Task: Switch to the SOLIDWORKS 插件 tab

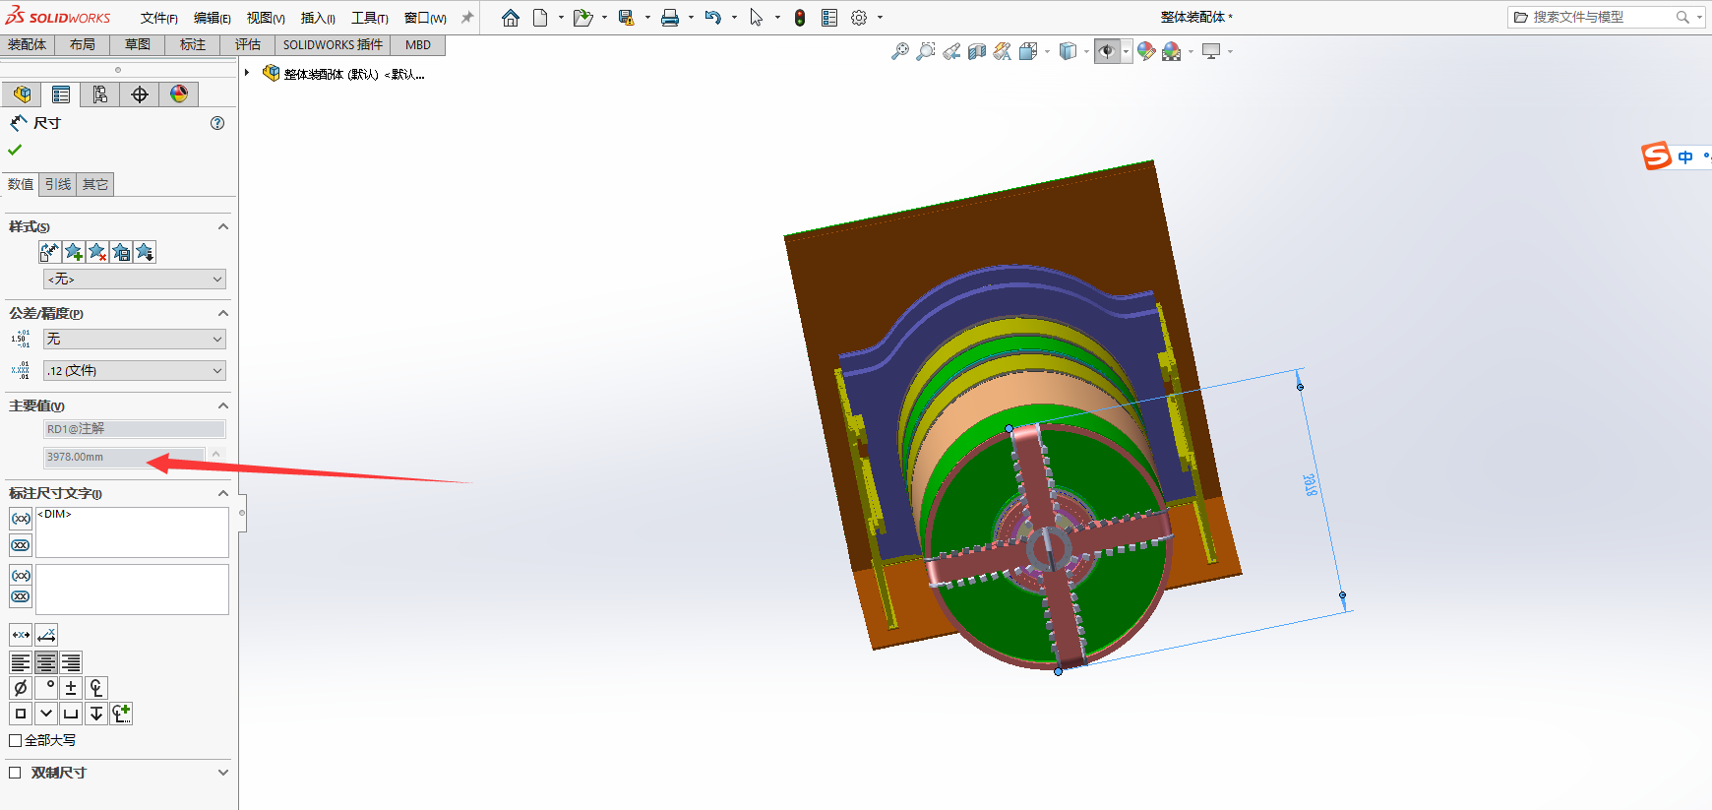Action: pyautogui.click(x=333, y=44)
